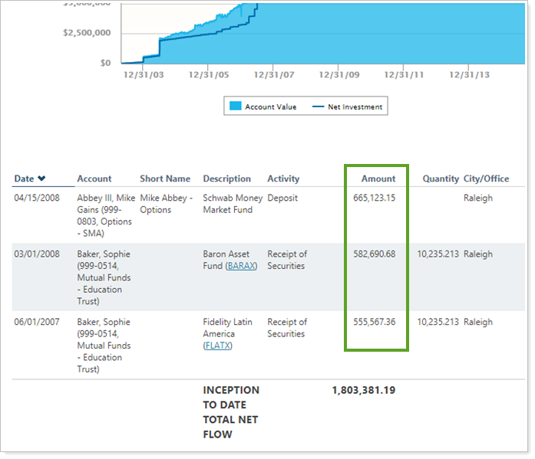Click the 1,803,381.19 total net flow value

[363, 390]
